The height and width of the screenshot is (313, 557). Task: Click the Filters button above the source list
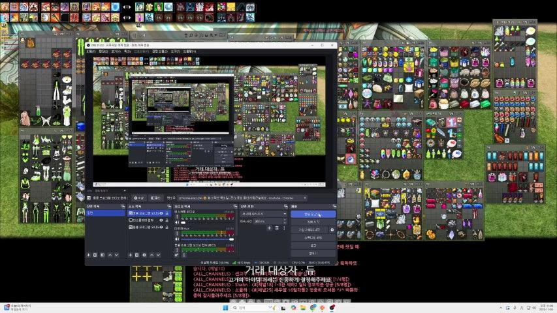pyautogui.click(x=156, y=198)
